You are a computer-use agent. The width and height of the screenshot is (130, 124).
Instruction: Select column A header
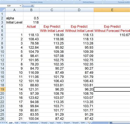(14, 10)
